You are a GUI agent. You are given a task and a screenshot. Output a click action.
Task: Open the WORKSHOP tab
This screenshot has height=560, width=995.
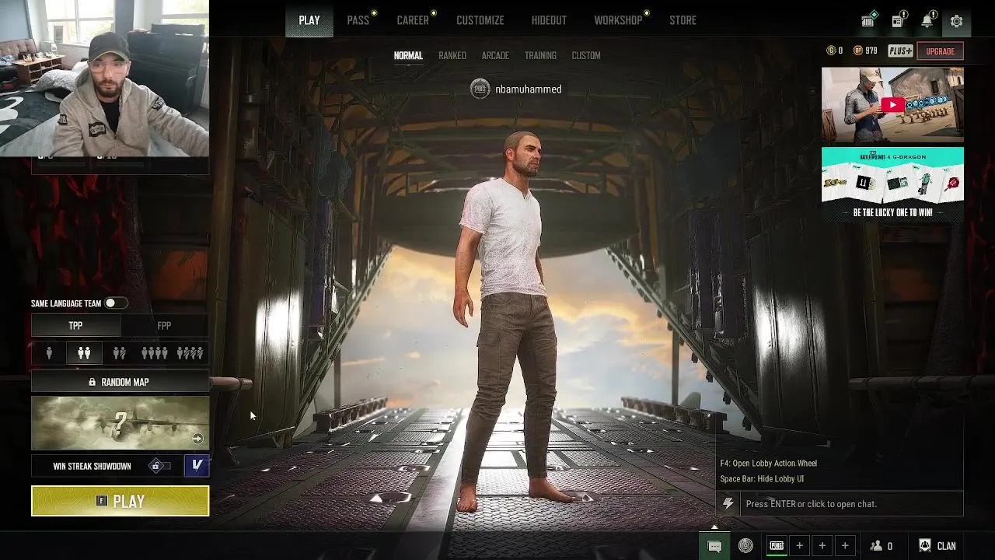(618, 20)
